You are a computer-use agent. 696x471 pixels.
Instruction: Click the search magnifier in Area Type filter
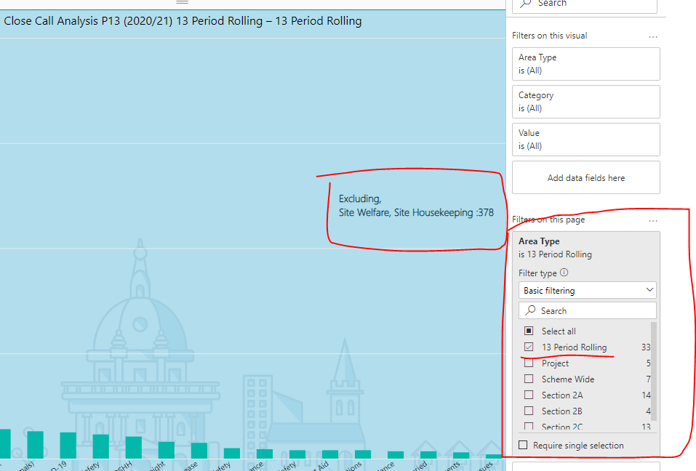(x=530, y=310)
